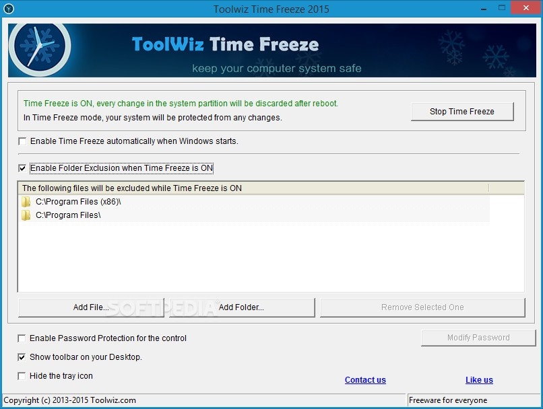Disable Show toolbar on your Desktop
Image resolution: width=543 pixels, height=409 pixels.
click(21, 357)
